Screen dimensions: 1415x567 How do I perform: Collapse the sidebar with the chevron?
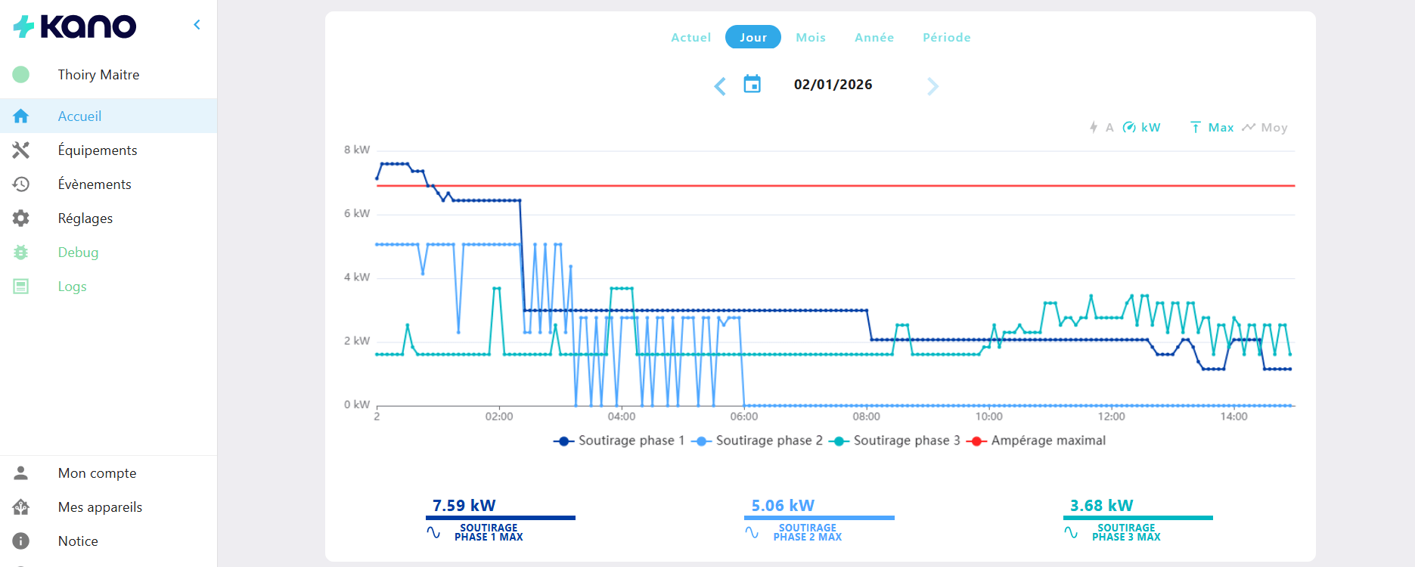click(197, 25)
